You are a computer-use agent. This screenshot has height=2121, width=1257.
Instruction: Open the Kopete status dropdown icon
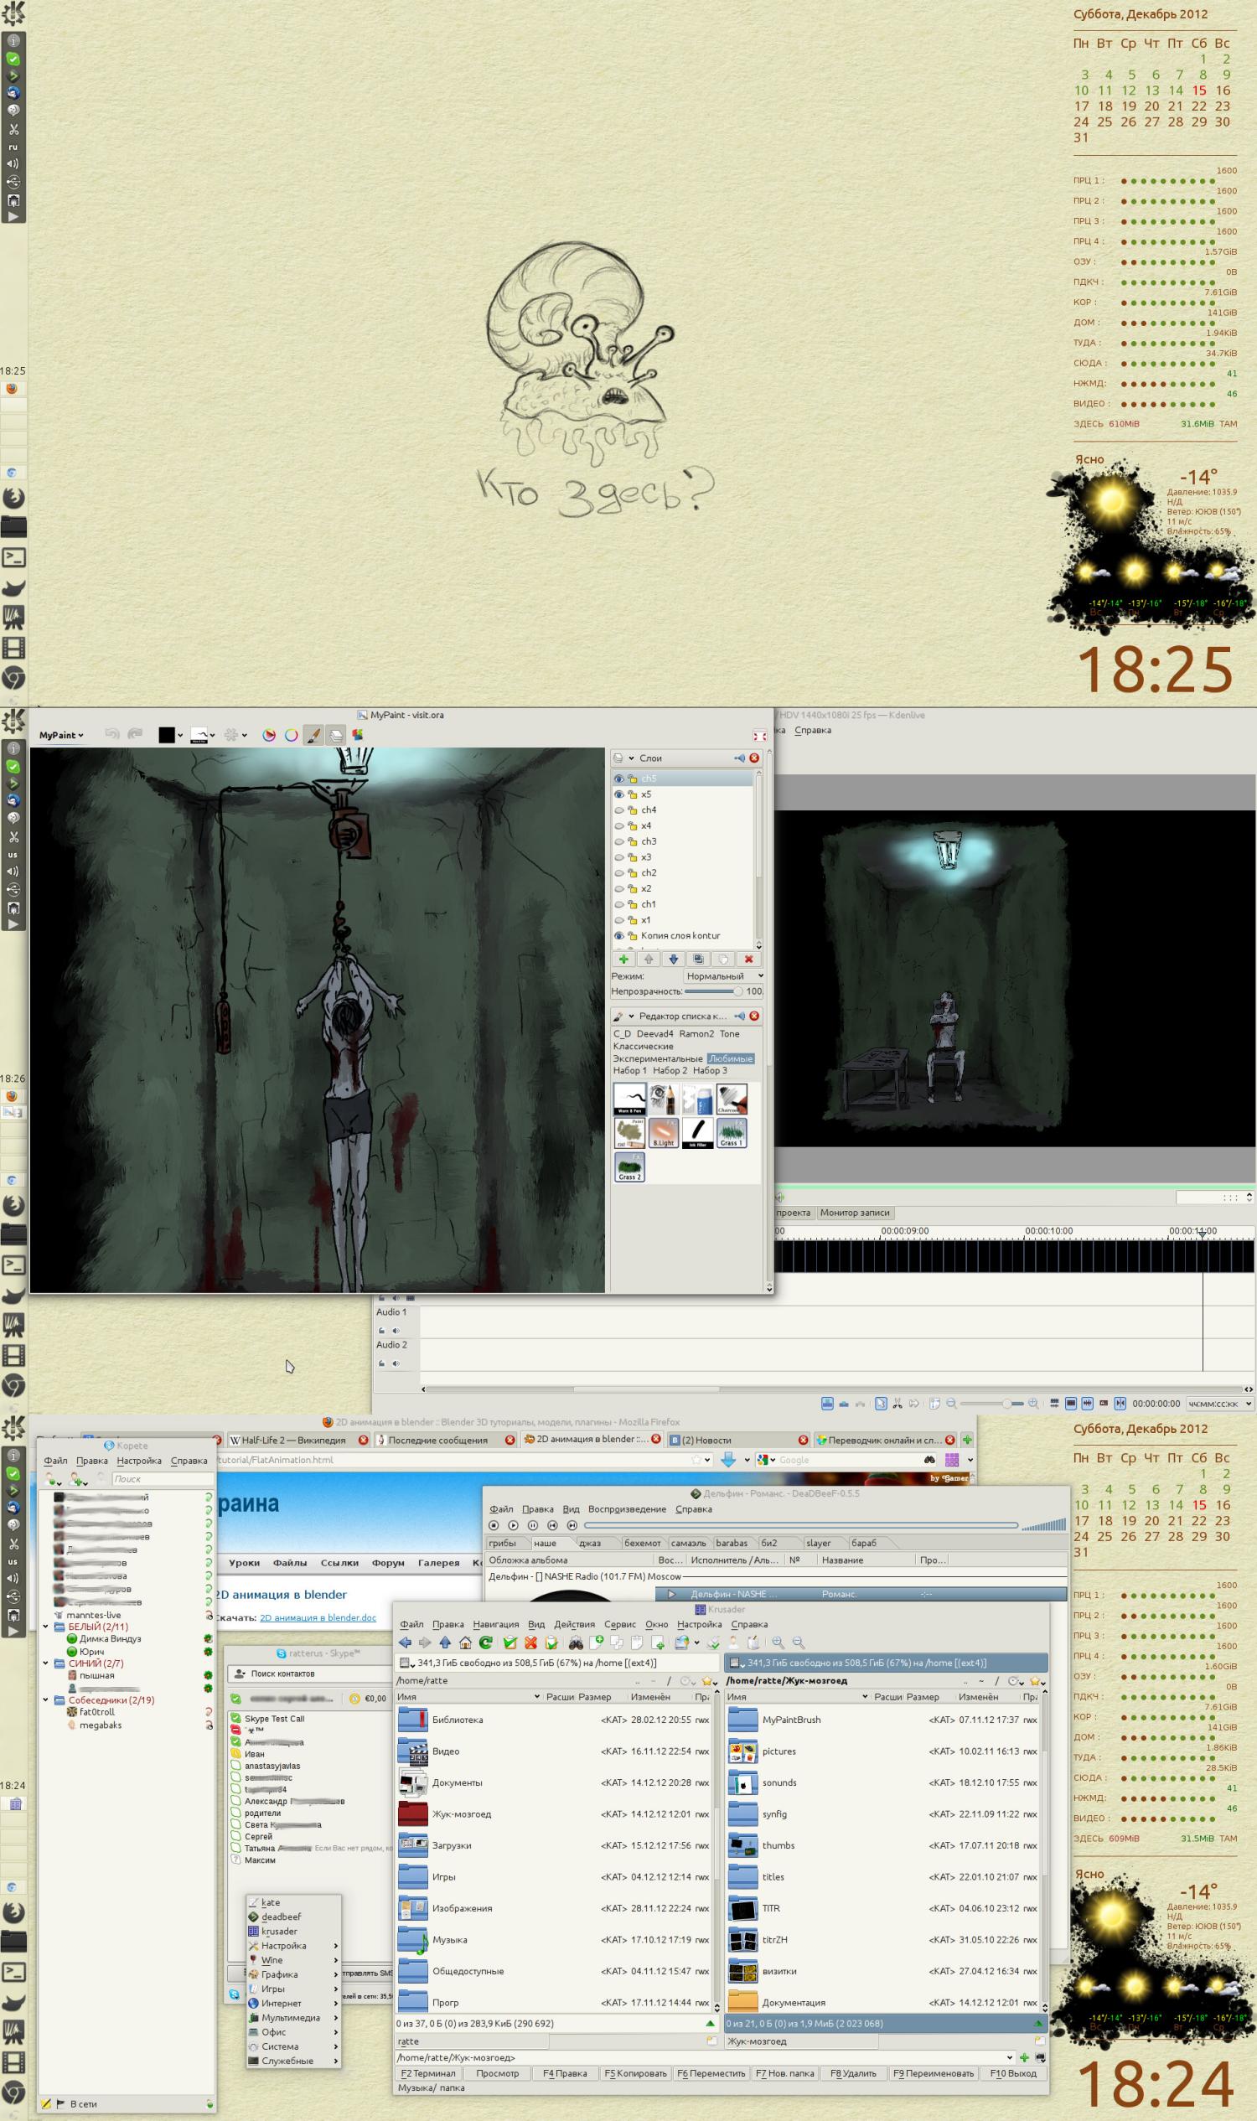tap(54, 1479)
